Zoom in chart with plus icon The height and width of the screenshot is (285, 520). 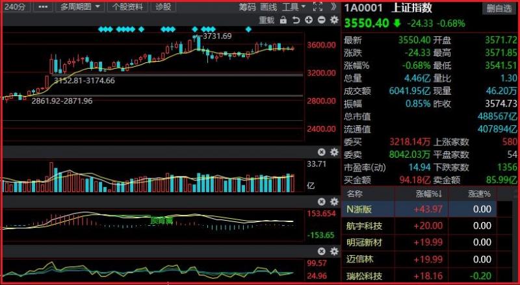click(x=309, y=20)
